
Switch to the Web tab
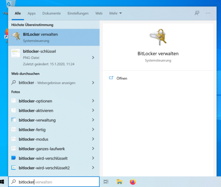coord(99,13)
